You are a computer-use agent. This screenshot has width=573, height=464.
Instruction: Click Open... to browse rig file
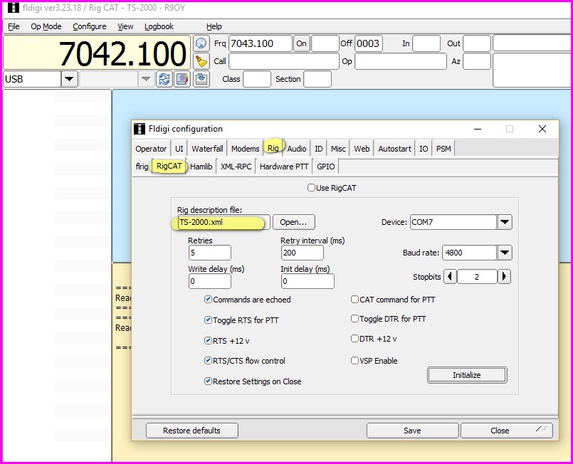293,222
